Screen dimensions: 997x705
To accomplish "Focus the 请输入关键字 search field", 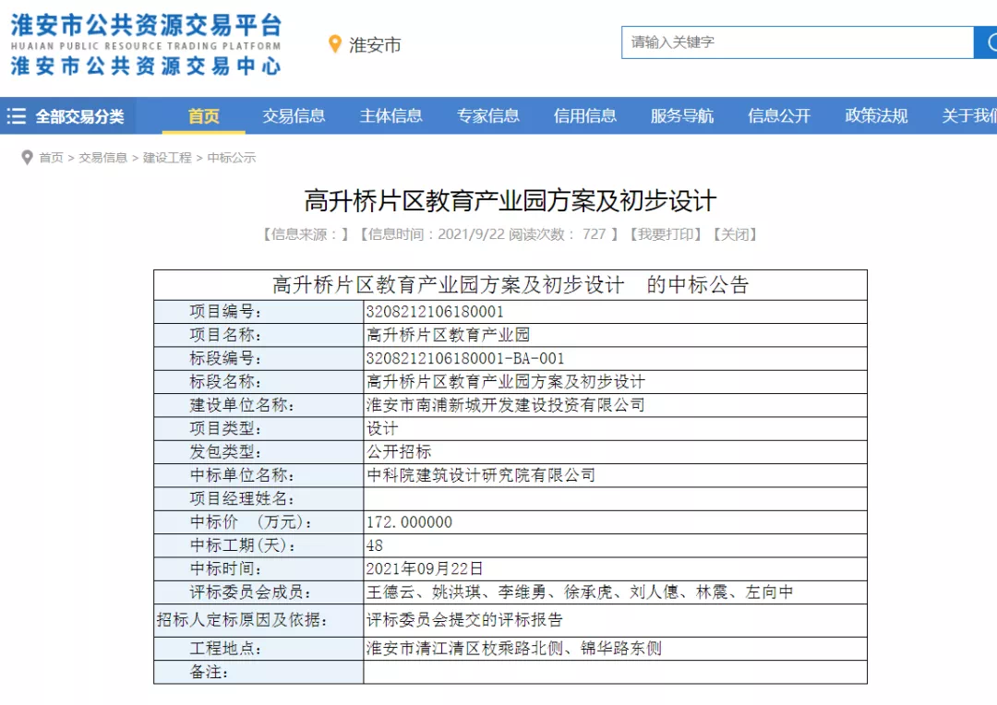I will (x=798, y=42).
